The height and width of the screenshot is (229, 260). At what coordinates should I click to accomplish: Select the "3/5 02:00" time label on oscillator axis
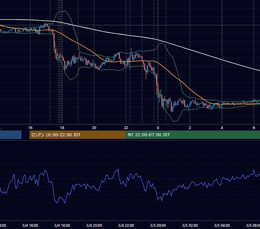point(190,225)
